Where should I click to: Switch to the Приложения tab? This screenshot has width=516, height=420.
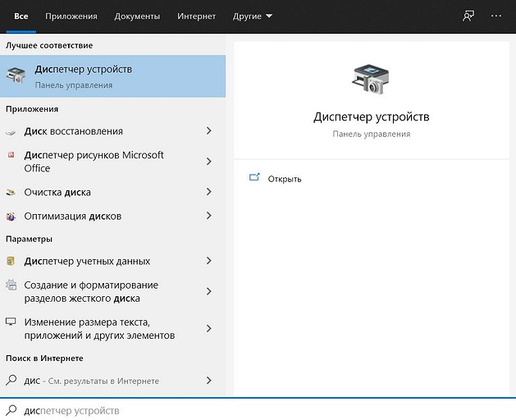[71, 16]
